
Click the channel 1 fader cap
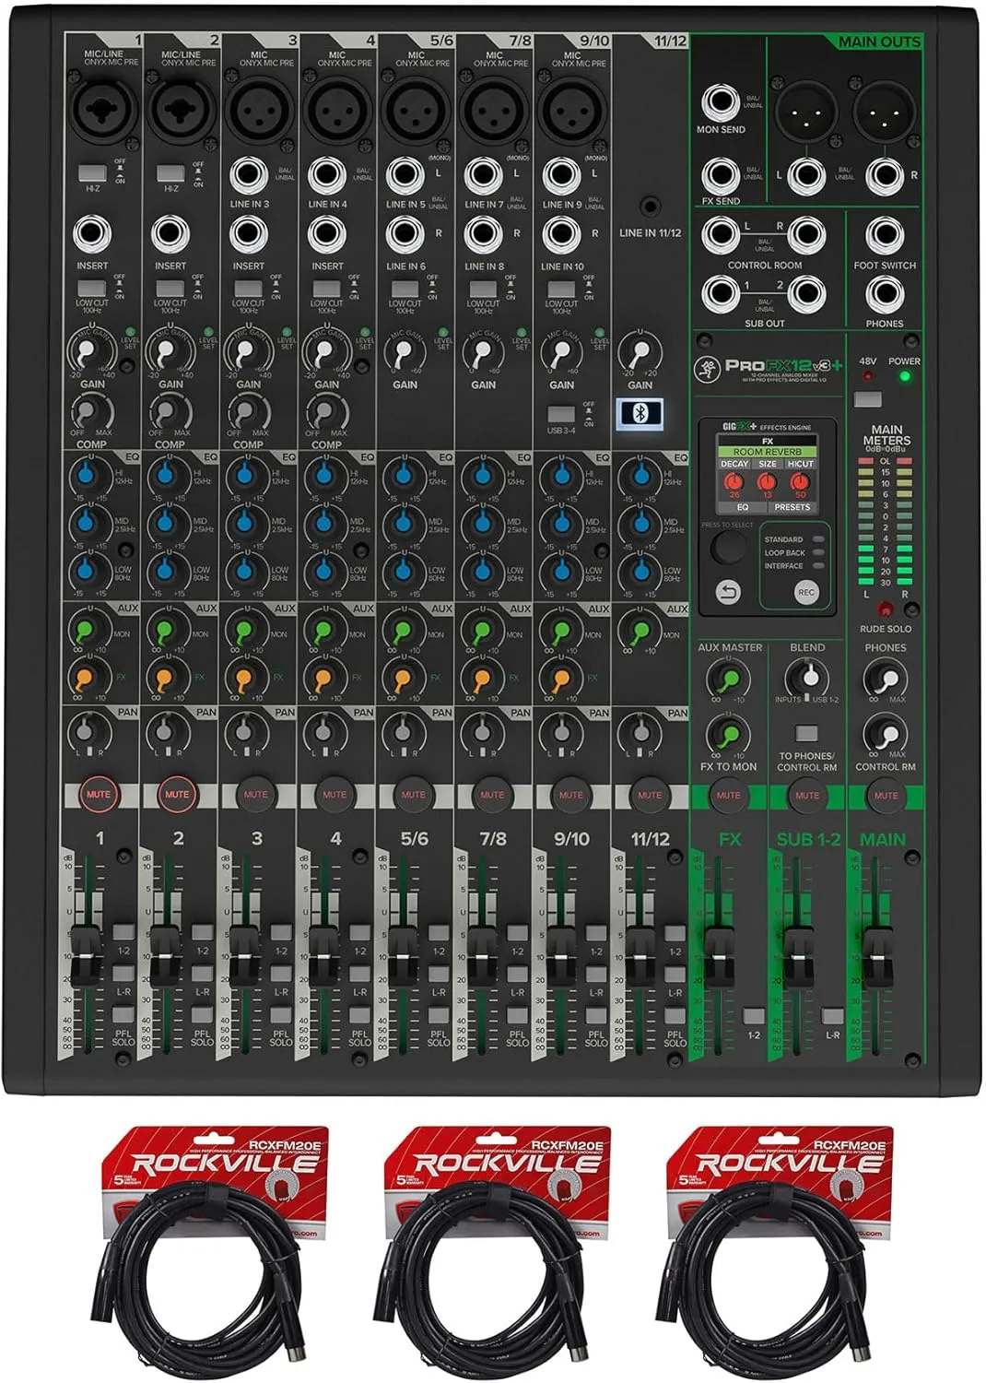click(85, 955)
